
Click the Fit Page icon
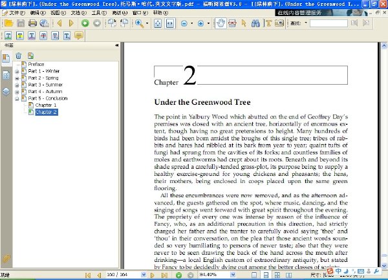[158, 23]
